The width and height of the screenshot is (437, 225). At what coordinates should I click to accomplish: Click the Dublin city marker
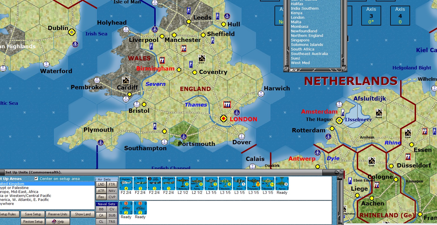[x=72, y=32]
